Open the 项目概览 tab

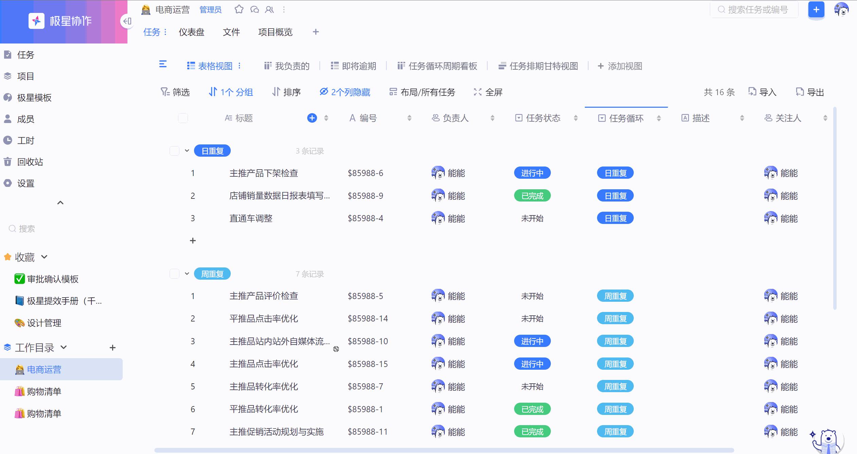[x=276, y=32]
